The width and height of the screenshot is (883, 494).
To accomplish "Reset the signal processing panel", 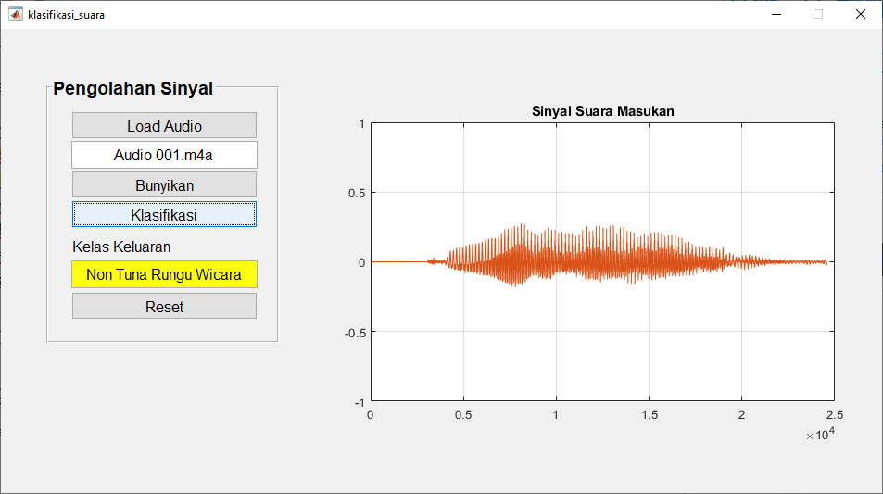I will pyautogui.click(x=164, y=307).
